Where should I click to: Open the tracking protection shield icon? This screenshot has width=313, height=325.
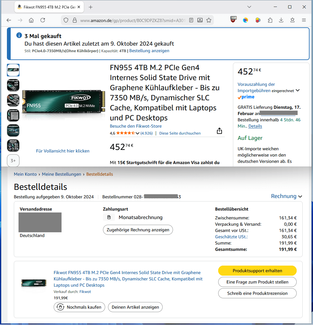[66, 20]
